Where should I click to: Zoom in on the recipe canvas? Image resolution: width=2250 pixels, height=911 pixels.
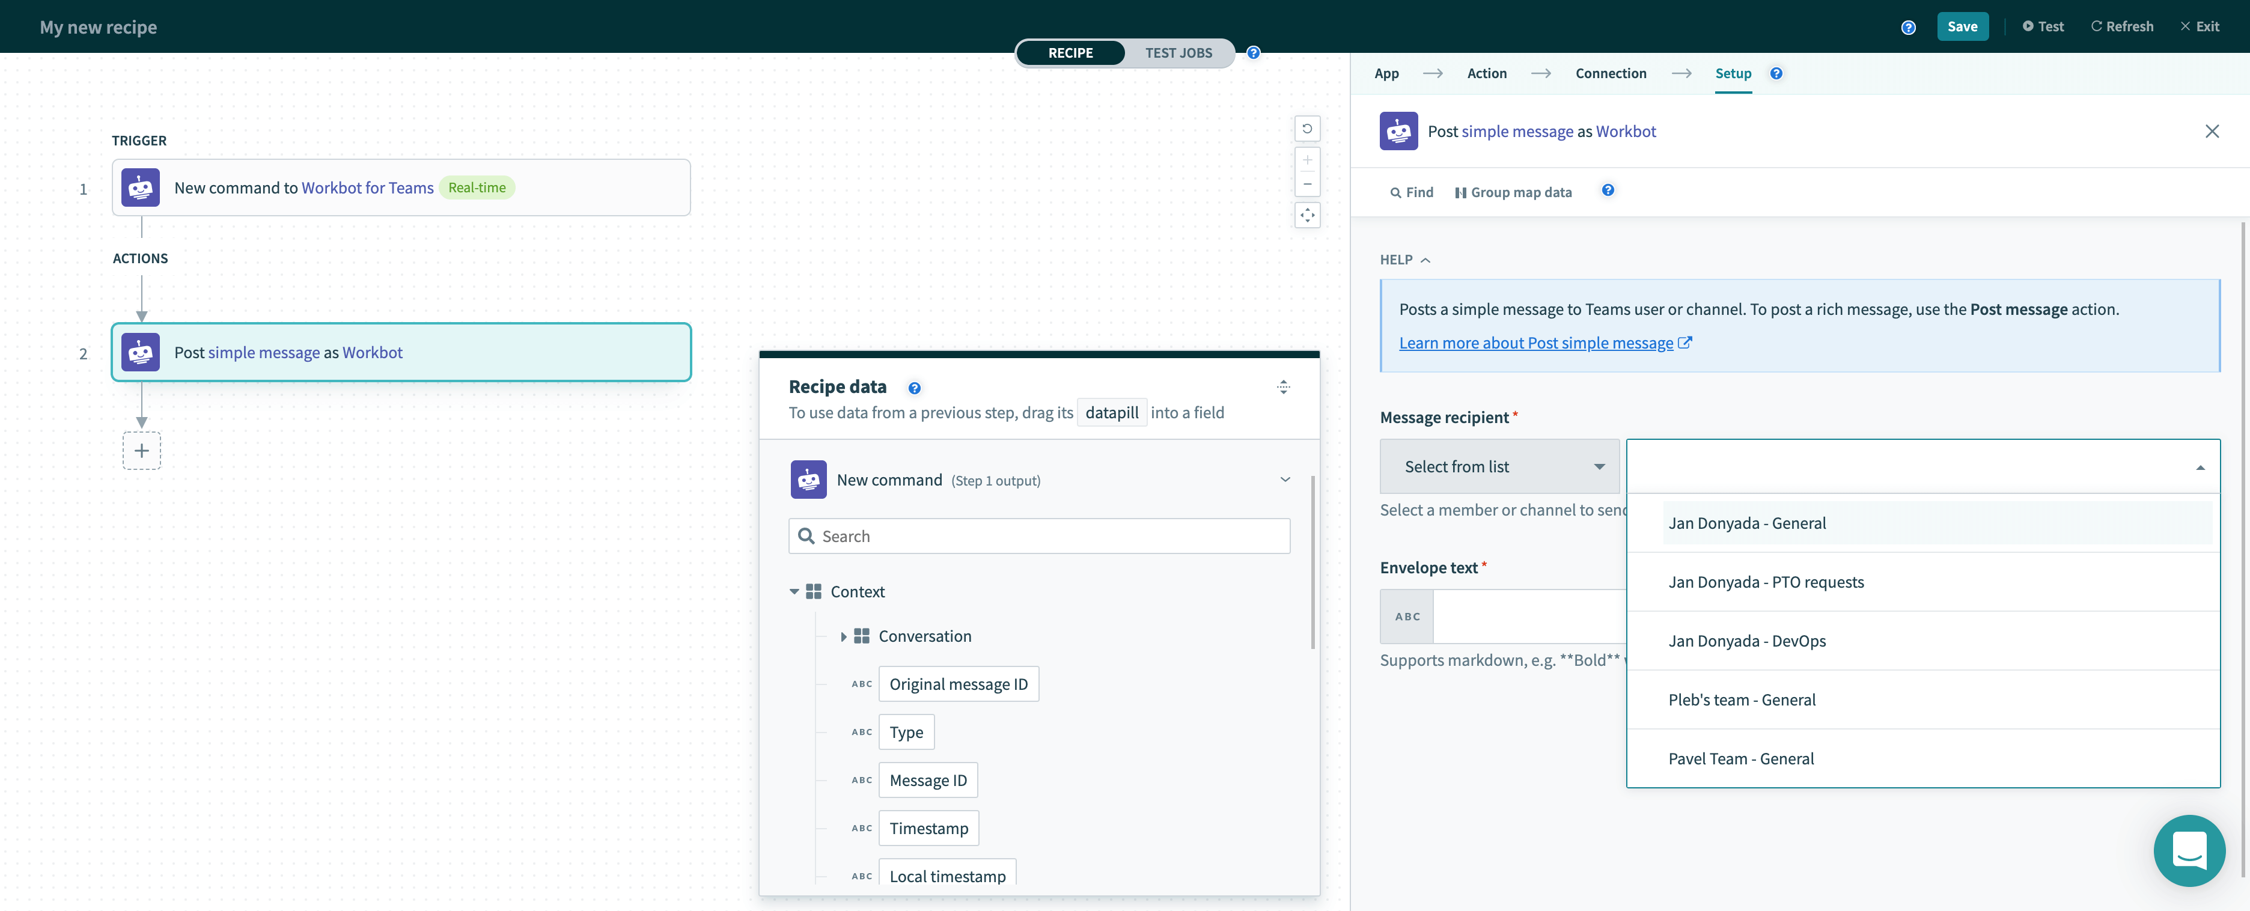(x=1306, y=160)
